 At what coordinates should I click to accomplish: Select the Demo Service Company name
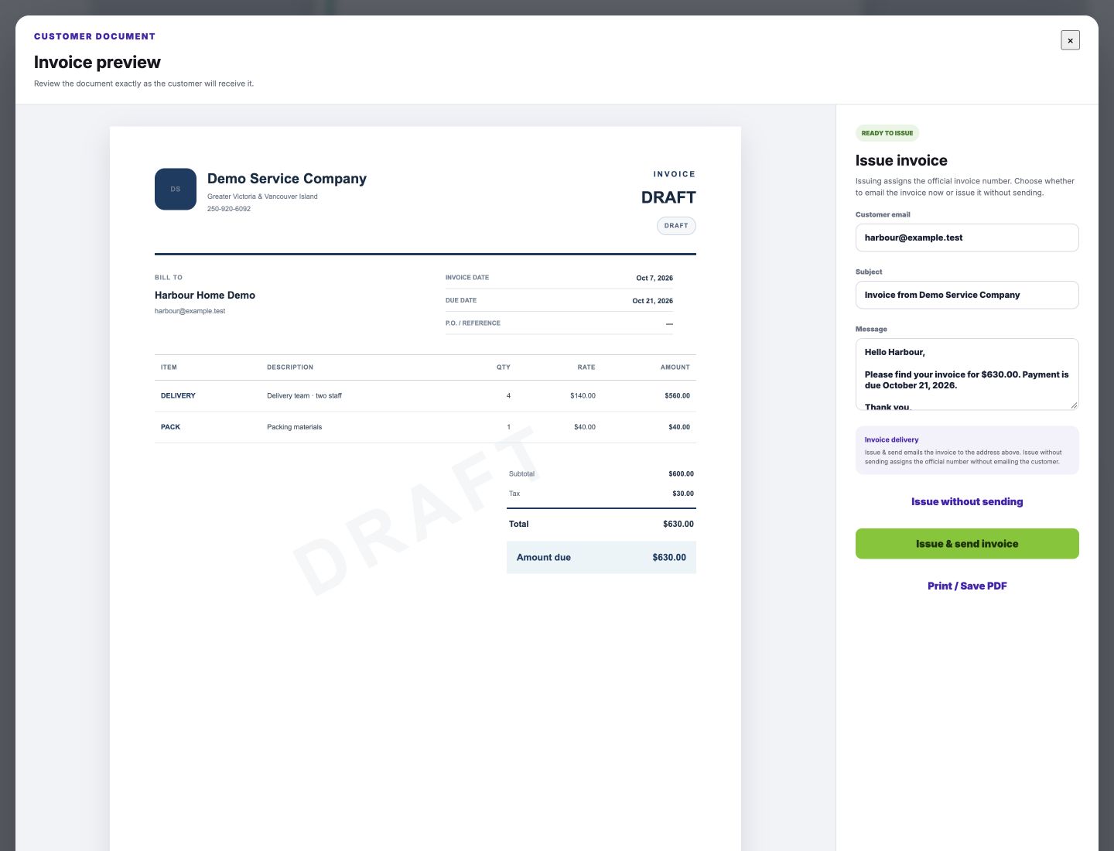287,179
